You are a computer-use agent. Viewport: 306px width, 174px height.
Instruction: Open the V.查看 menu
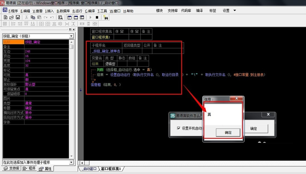pos(37,11)
